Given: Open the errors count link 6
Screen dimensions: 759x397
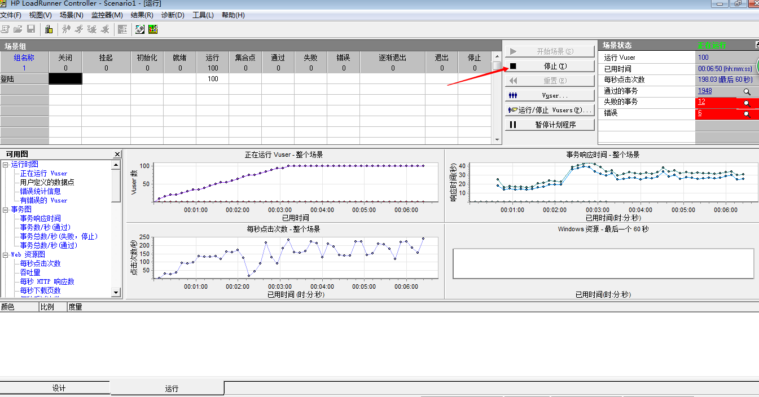Looking at the screenshot, I should [700, 113].
